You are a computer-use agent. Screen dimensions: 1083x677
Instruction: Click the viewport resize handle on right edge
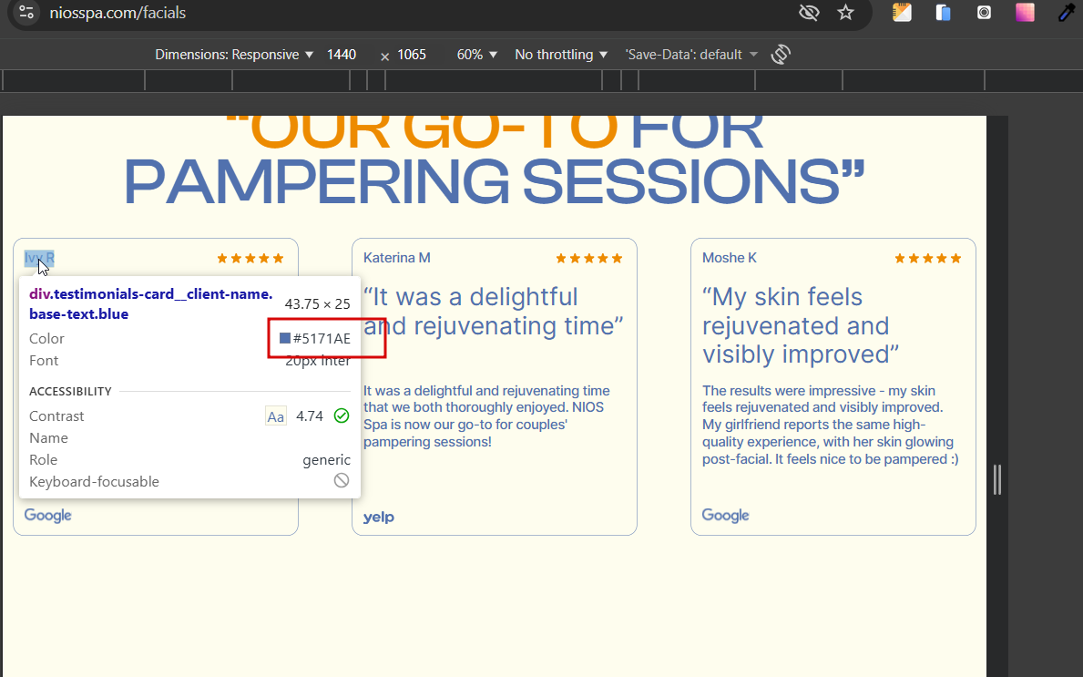pos(997,479)
